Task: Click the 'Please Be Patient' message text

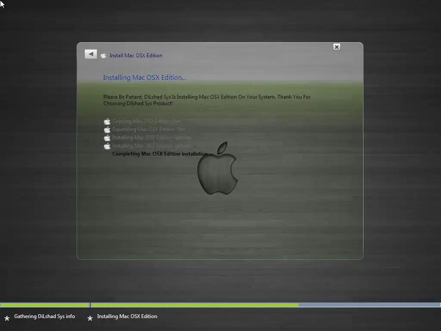Action: pyautogui.click(x=207, y=100)
